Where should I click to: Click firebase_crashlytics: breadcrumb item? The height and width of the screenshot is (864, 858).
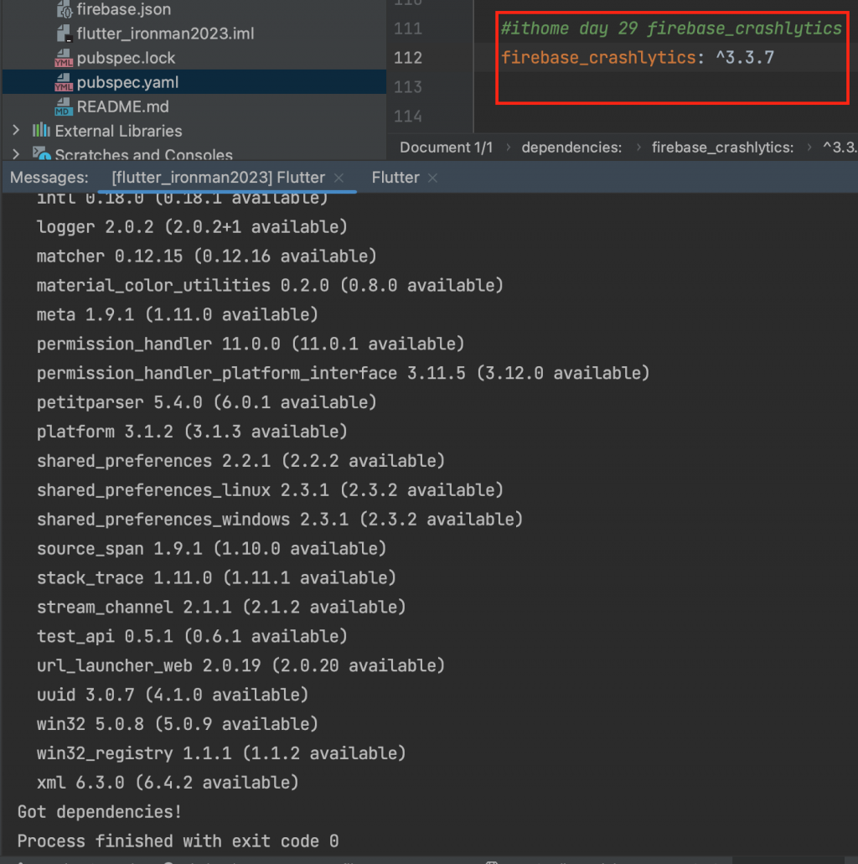(x=722, y=147)
